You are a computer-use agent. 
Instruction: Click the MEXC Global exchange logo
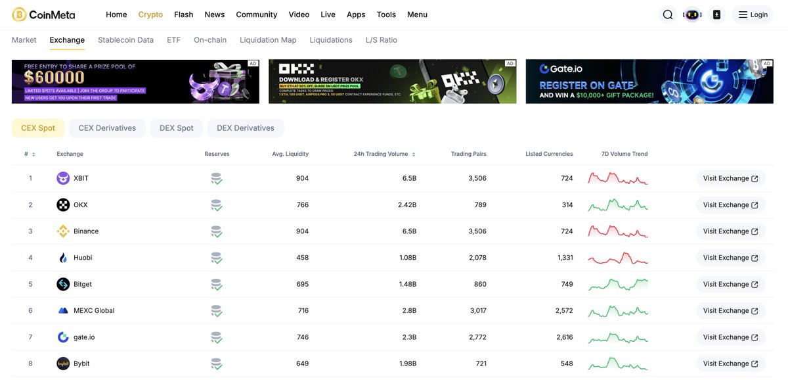(x=63, y=310)
